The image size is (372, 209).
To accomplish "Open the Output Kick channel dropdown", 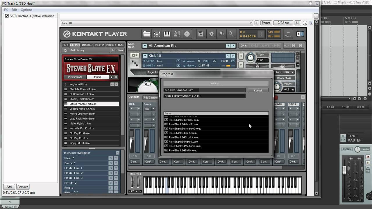I will [x=178, y=61].
